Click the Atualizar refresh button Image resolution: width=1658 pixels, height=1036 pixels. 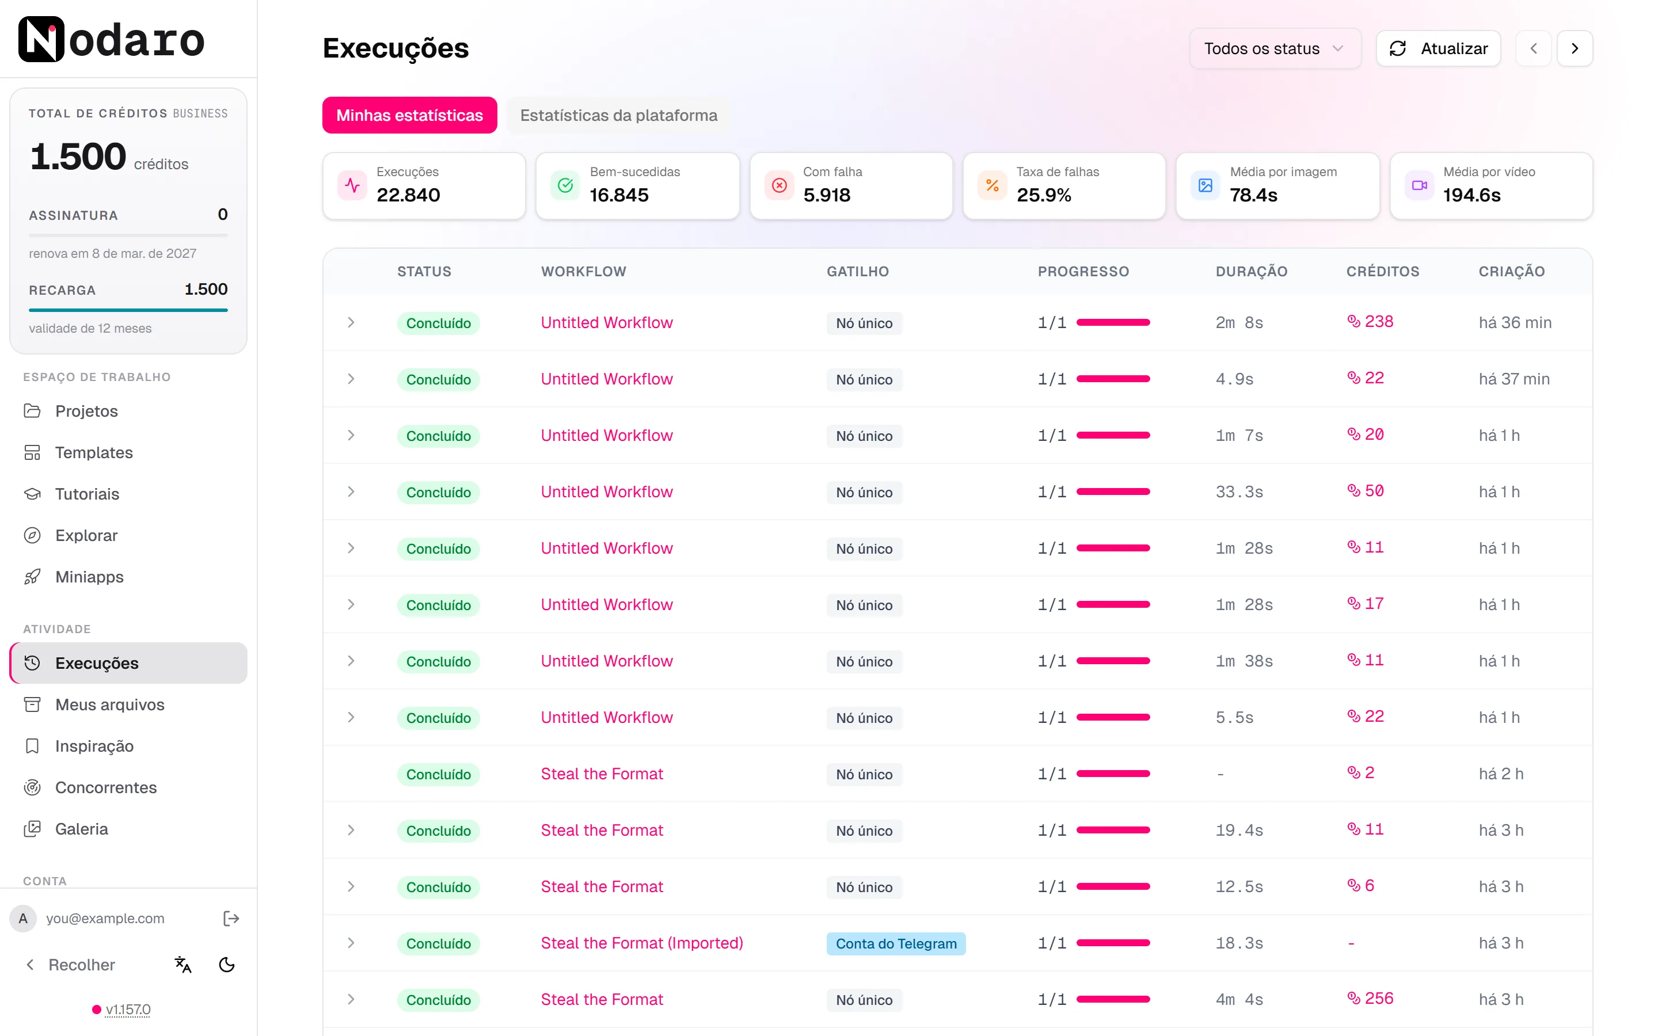click(x=1438, y=49)
